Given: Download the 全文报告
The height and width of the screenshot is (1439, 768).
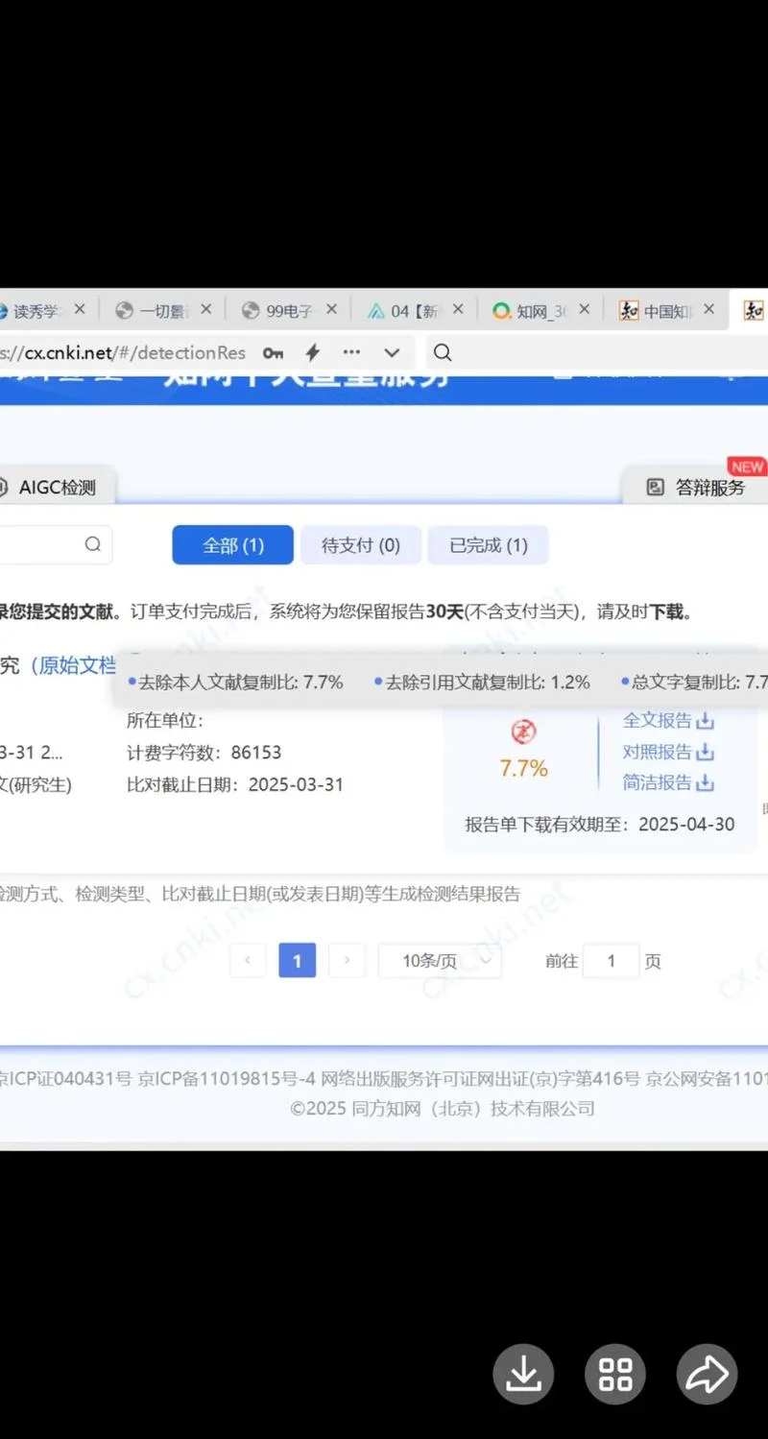Looking at the screenshot, I should [668, 720].
